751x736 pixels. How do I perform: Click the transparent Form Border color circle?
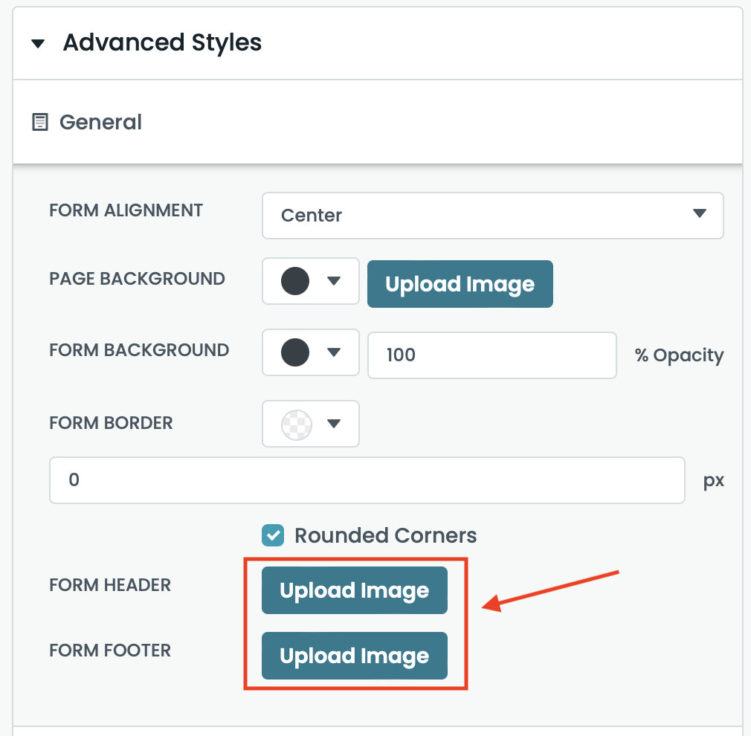(x=296, y=425)
